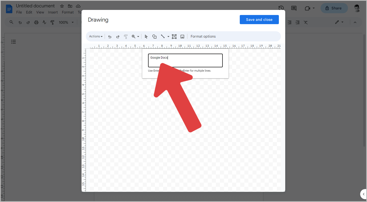Show the document outline icon
This screenshot has width=367, height=202.
pyautogui.click(x=13, y=42)
